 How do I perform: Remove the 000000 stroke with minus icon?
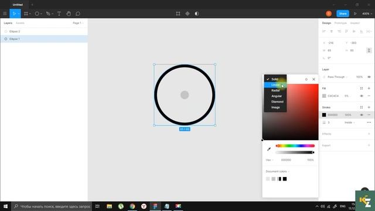(369, 115)
